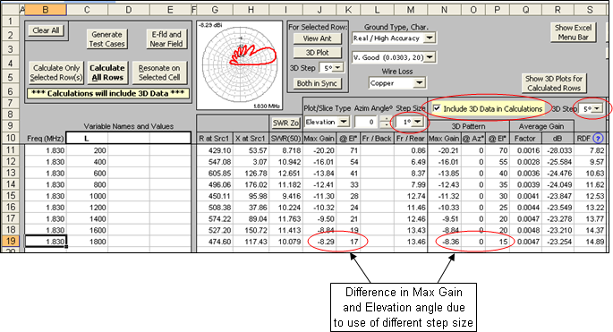Click Show 3D Plots for Calculated Rows
613x332 pixels.
(554, 83)
